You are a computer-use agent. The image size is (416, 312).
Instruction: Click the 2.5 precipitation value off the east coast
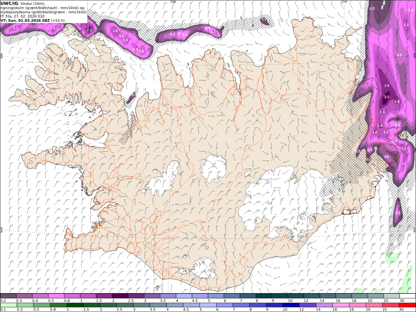pos(387,97)
